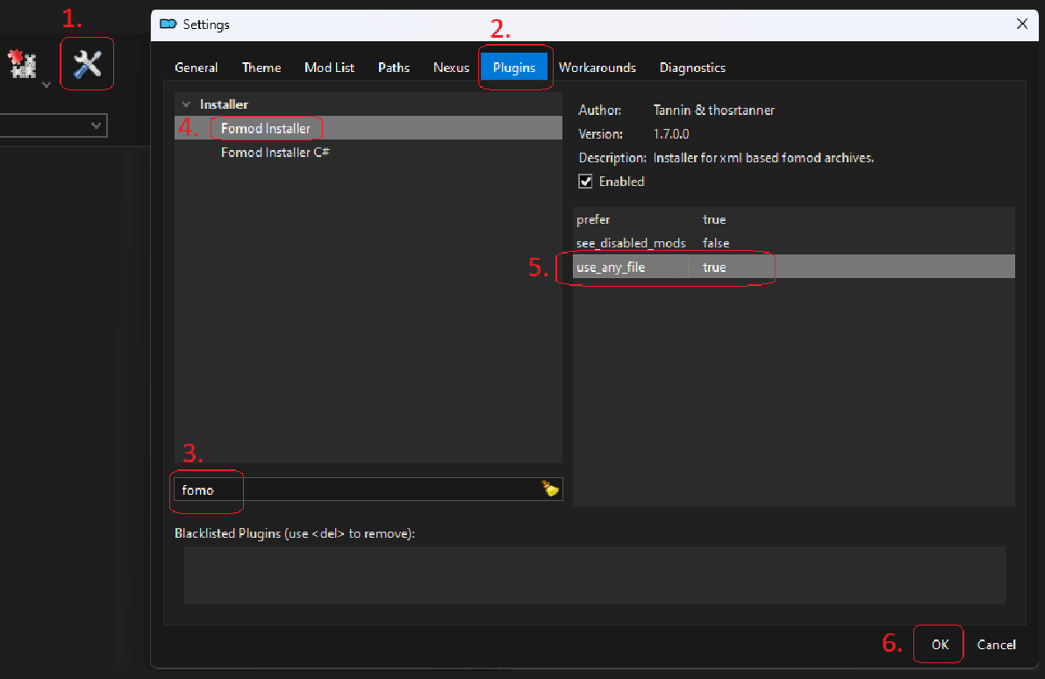Screen dimensions: 1045x679
Task: Cancel the Settings dialog
Action: pyautogui.click(x=997, y=645)
